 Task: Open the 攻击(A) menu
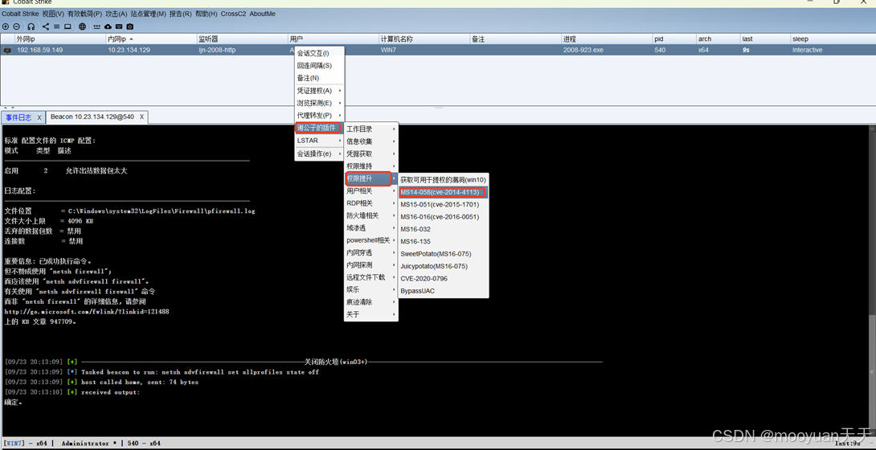coord(117,14)
